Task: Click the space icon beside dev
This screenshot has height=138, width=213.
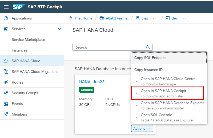Action: click(x=168, y=18)
